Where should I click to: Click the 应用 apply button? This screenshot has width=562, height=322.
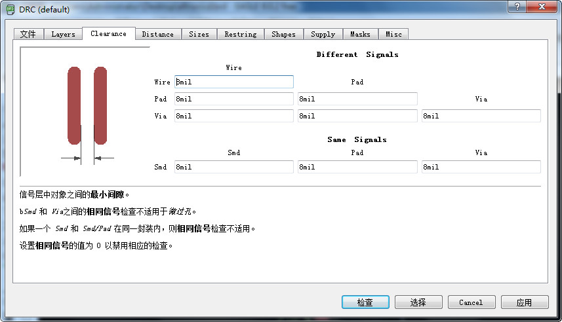click(x=525, y=302)
